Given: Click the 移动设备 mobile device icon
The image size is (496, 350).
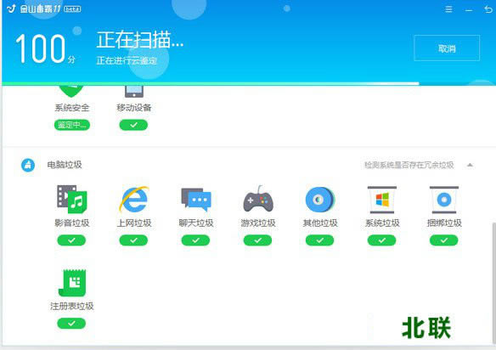Looking at the screenshot, I should click(134, 92).
